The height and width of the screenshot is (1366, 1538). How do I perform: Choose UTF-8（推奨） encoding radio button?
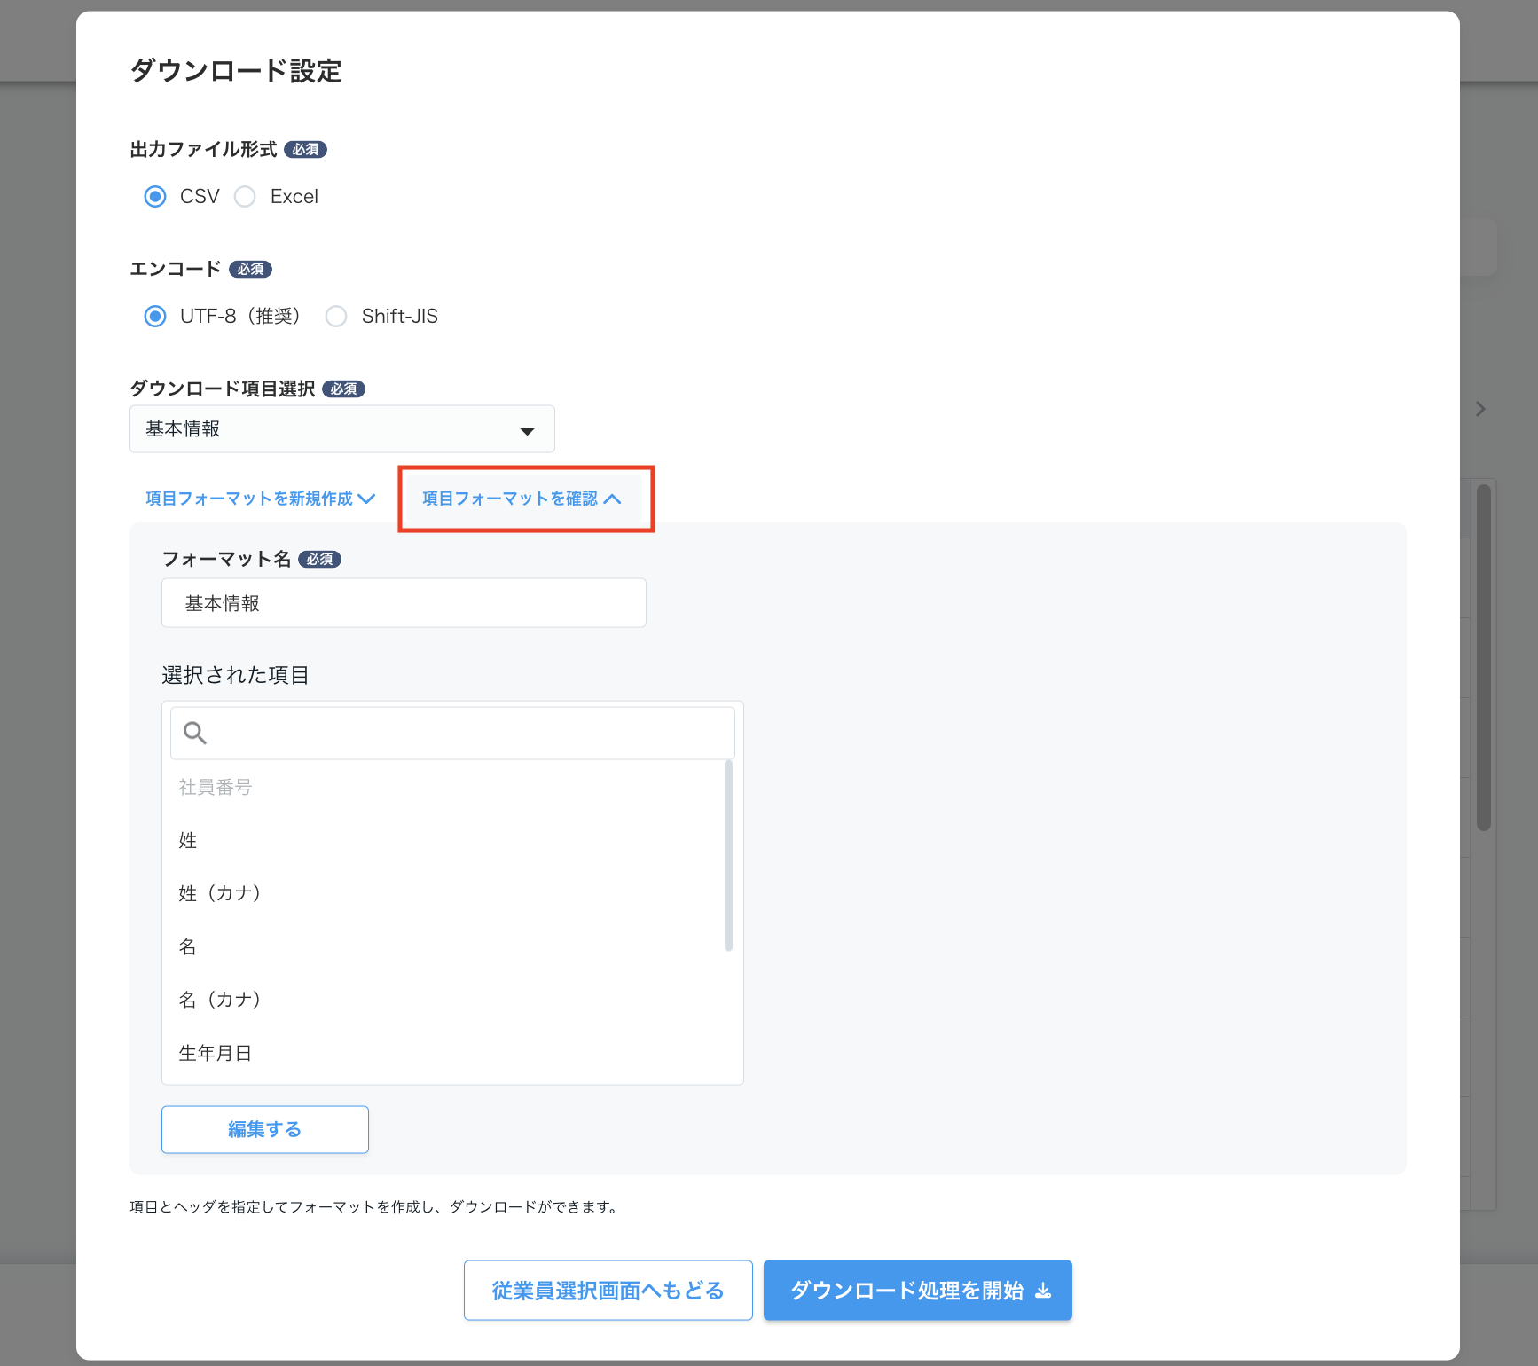(155, 316)
